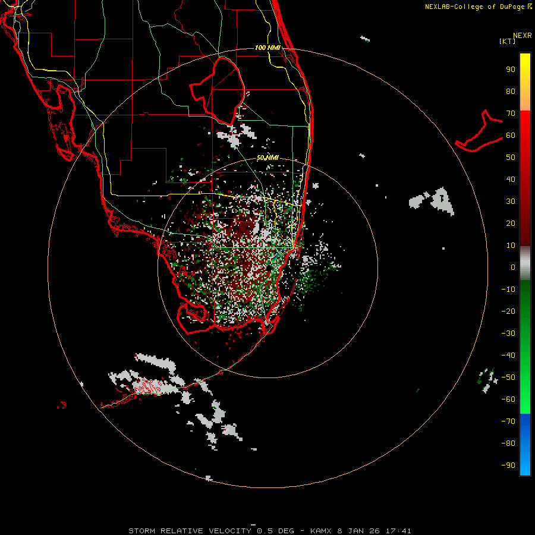Click the 50 value on the velocity scale
Viewport: 535px width, 535px height.
tap(511, 158)
